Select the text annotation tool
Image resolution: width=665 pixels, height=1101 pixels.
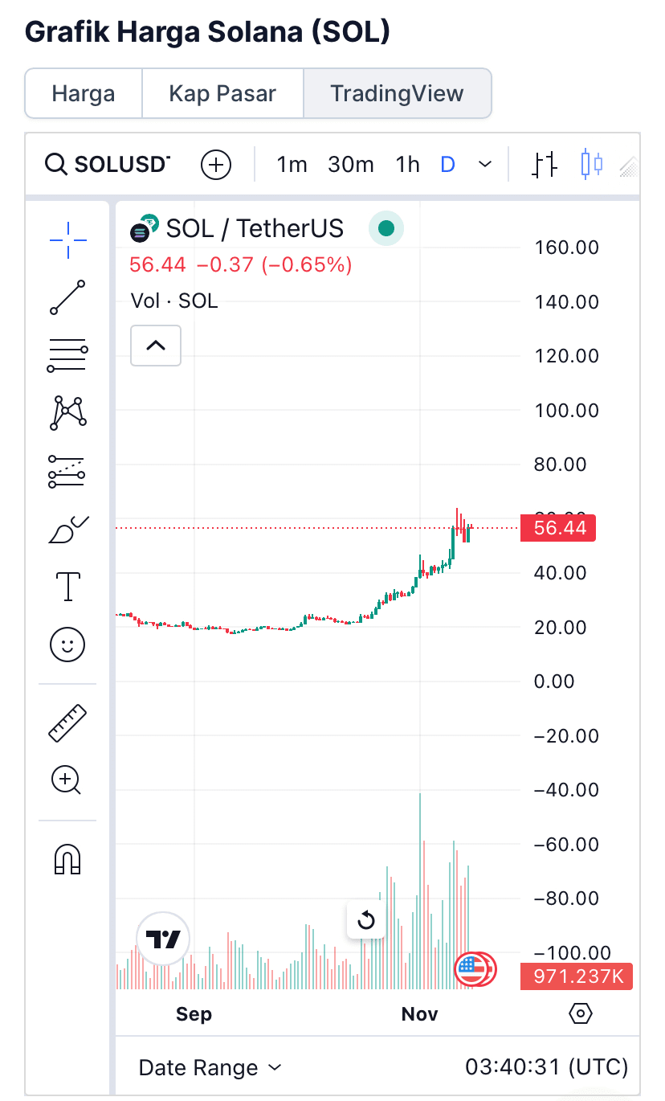pyautogui.click(x=68, y=587)
